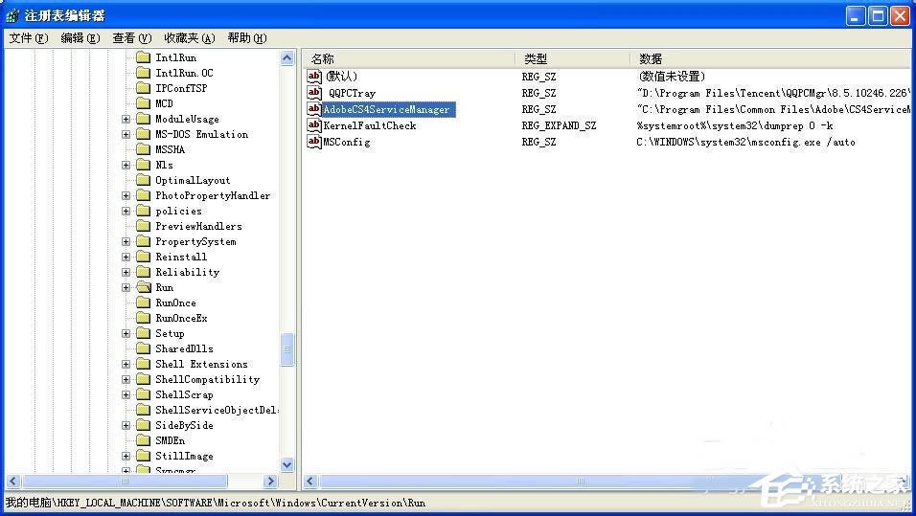
Task: Open the 收藏夹(A) menu
Action: (x=189, y=38)
